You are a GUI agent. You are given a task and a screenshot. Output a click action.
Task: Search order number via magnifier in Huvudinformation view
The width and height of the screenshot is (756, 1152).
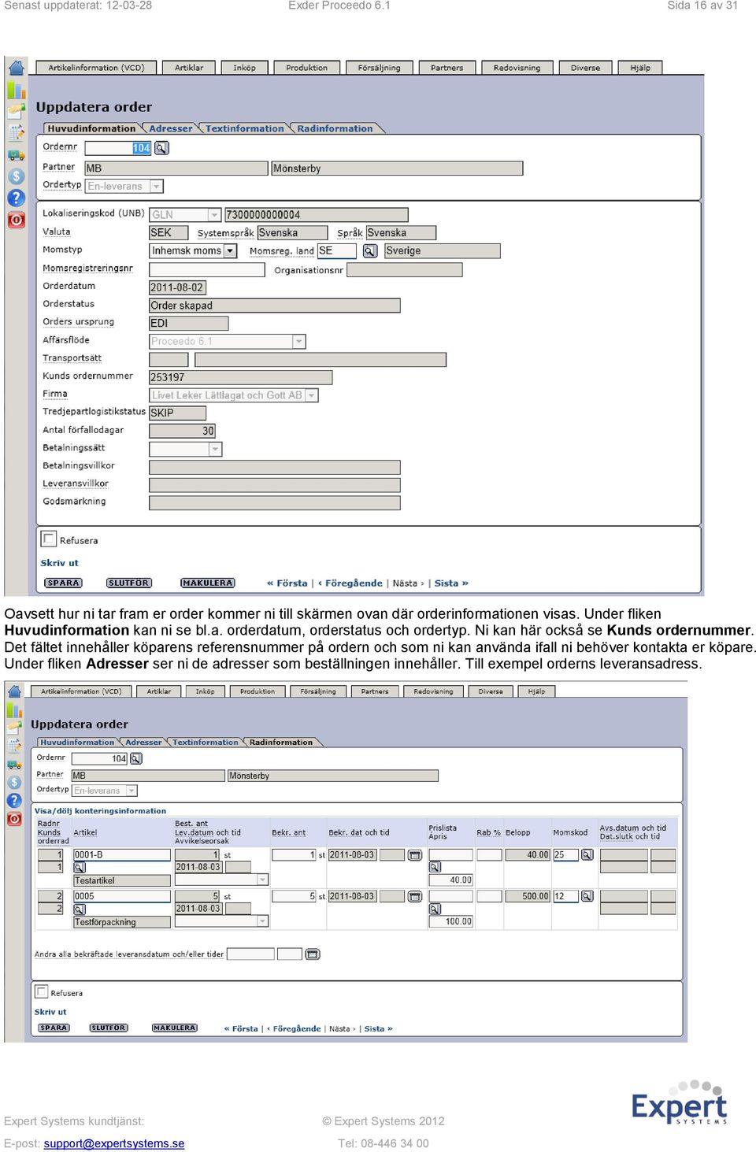pyautogui.click(x=161, y=148)
